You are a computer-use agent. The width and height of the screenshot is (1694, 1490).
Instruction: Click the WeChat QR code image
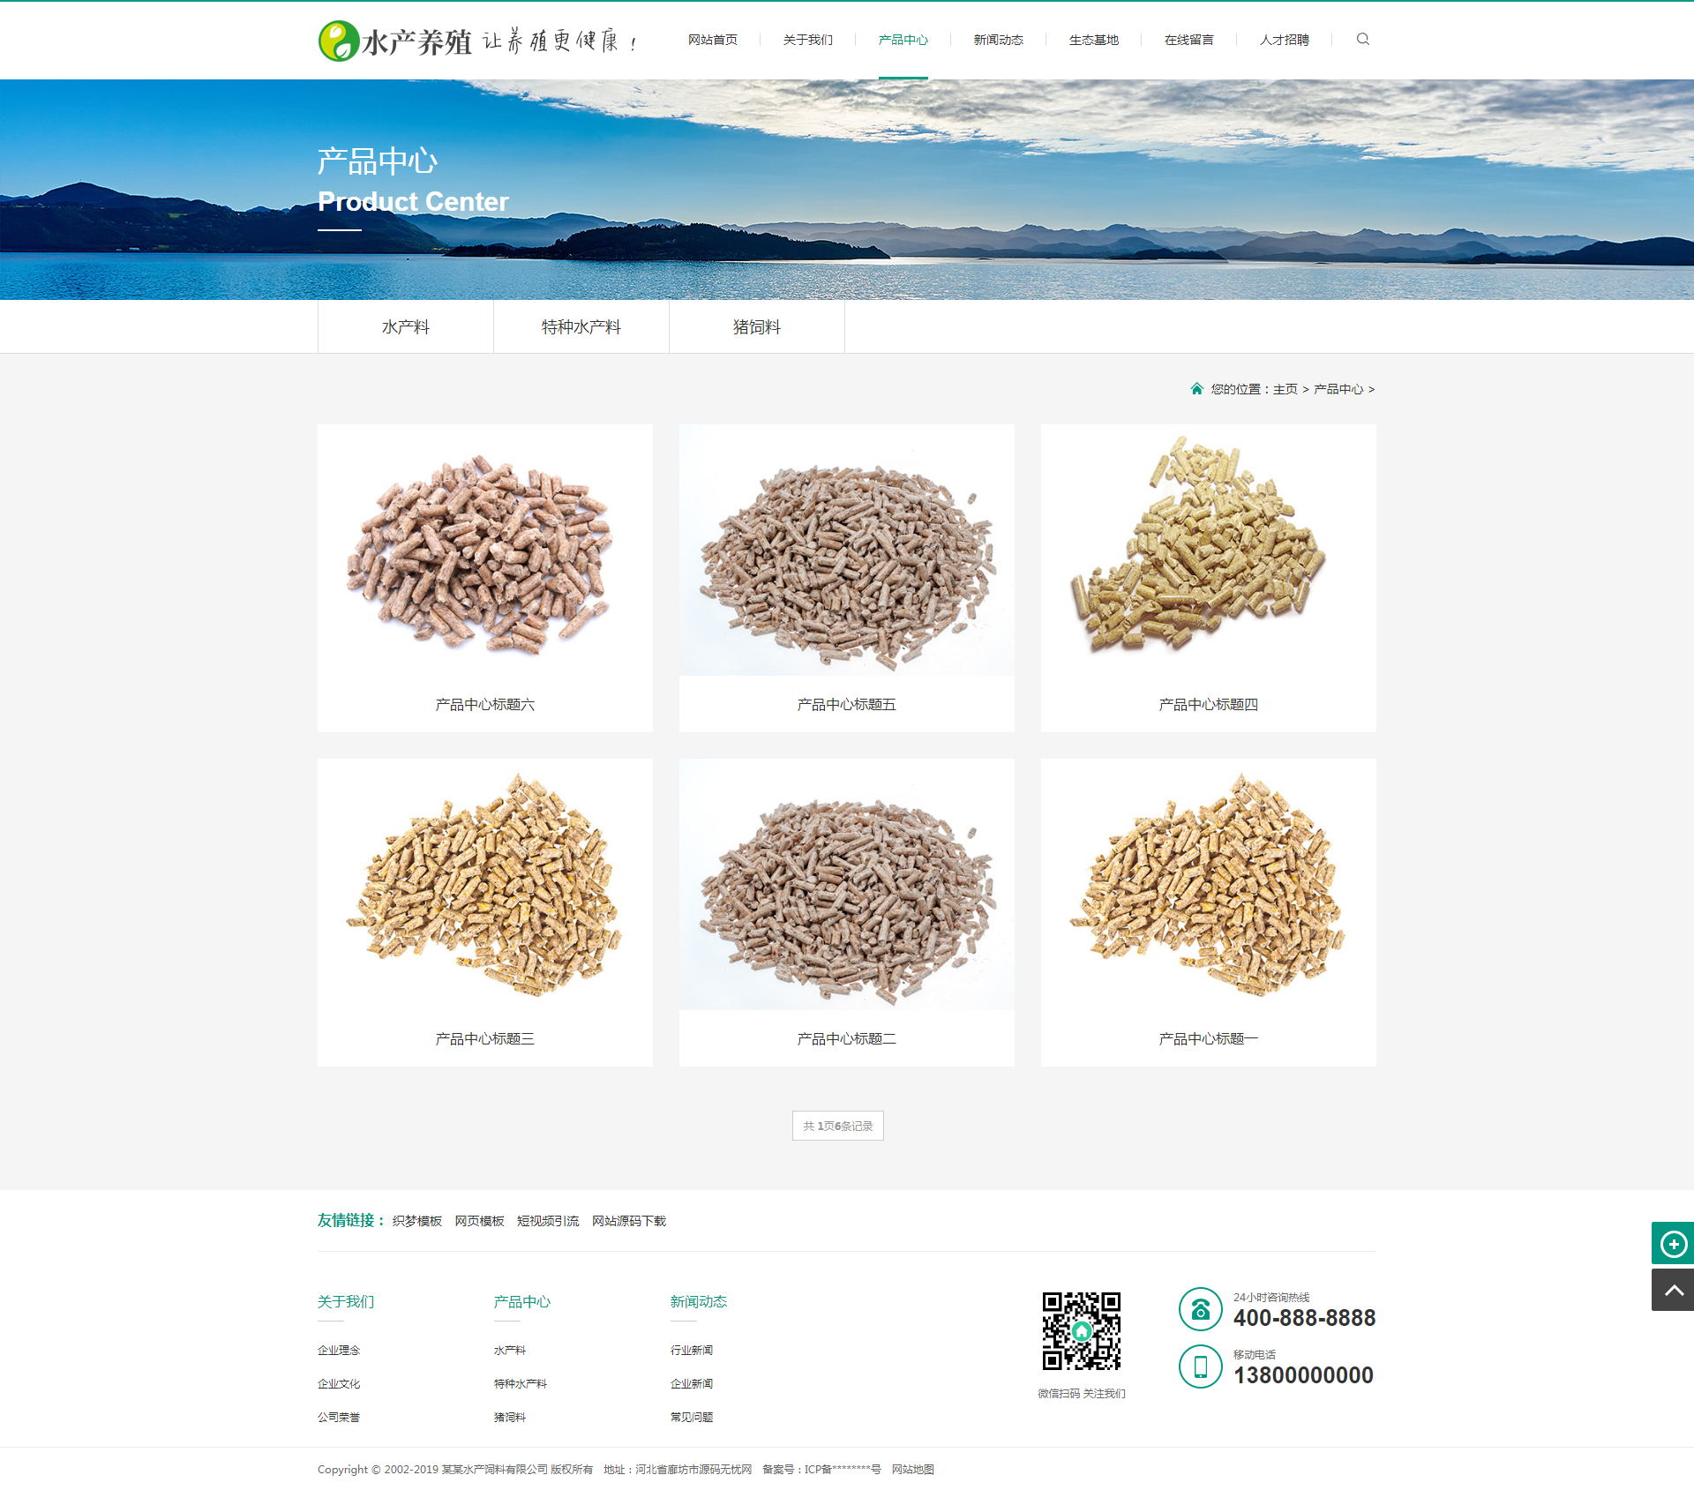[x=1081, y=1331]
